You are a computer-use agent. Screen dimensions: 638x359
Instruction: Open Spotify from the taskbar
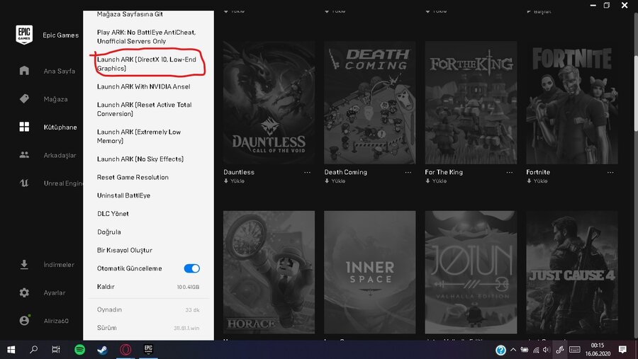[x=79, y=350]
